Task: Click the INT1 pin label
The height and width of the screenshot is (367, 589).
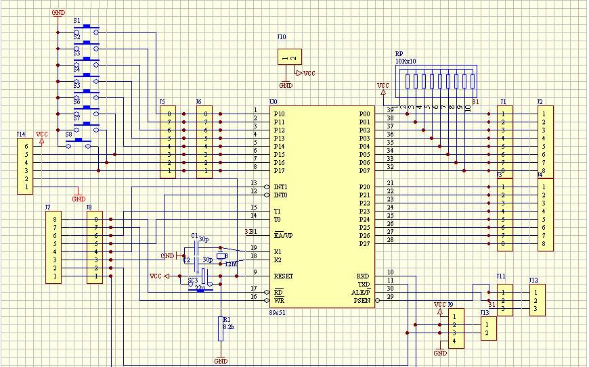Action: (x=280, y=187)
